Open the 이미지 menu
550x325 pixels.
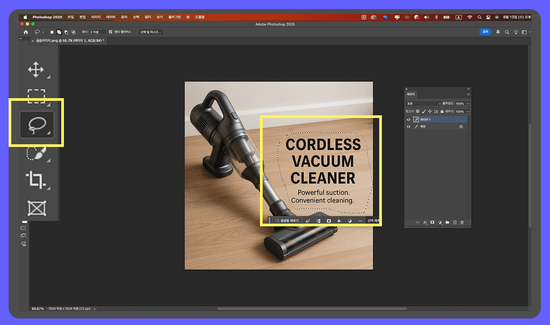96,17
